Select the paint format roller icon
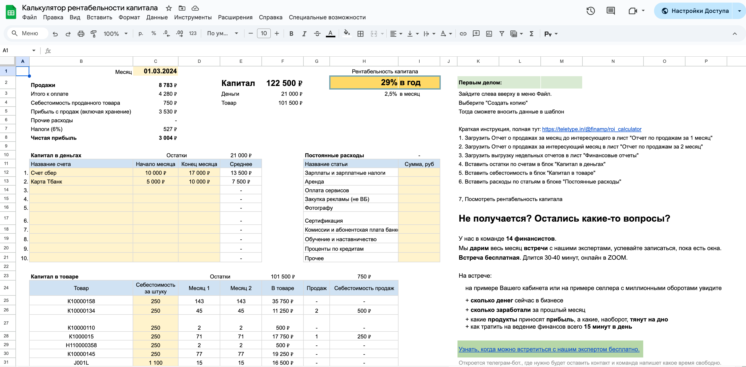746x367 pixels. 94,34
